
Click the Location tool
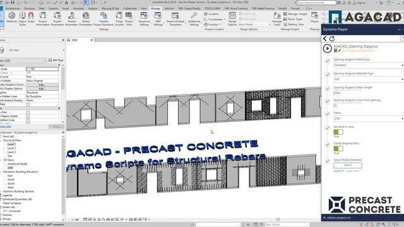click(x=211, y=14)
